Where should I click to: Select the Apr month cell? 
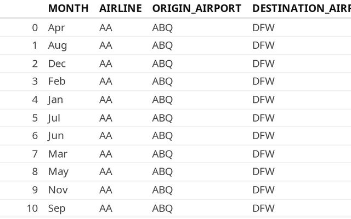(56, 27)
